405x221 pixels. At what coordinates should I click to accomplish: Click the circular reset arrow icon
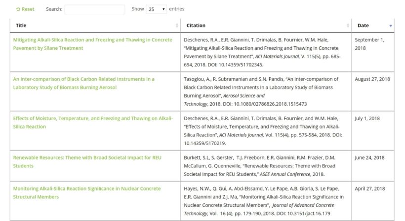[18, 9]
